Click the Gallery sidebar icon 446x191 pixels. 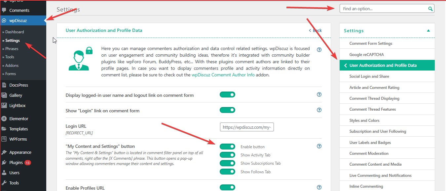(x=4, y=95)
